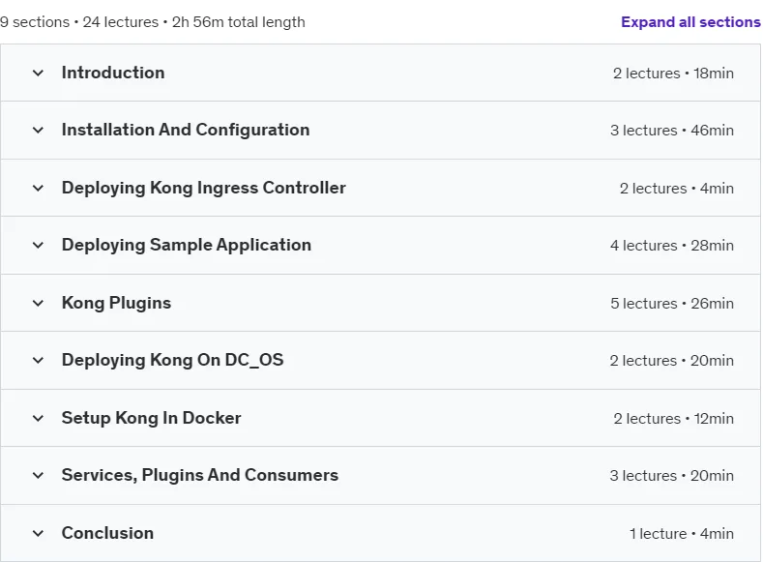Open Deploying Kong On DC_OS title
763x562 pixels.
click(x=172, y=361)
